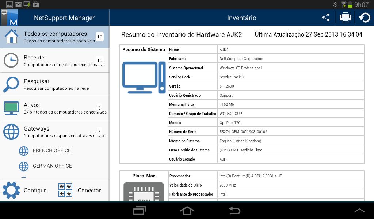Tap the Usuário Registrado label
Image resolution: width=374 pixels, height=219 pixels.
[x=185, y=95]
